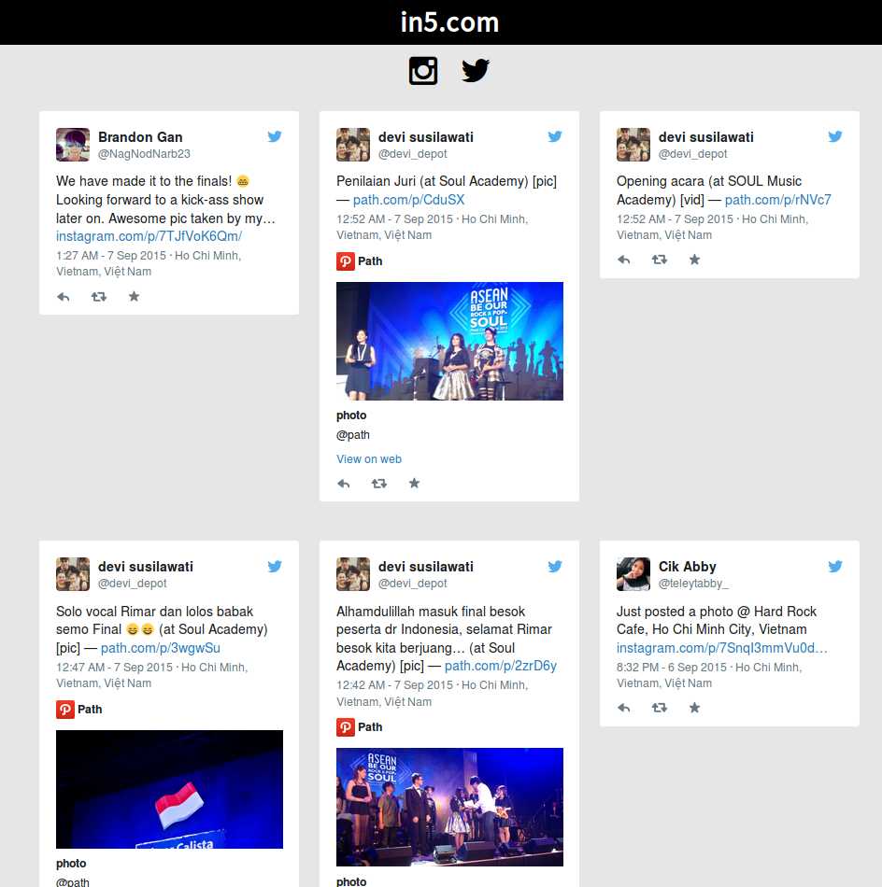Open the path.com/p/CduSX link
This screenshot has width=882, height=887.
408,200
